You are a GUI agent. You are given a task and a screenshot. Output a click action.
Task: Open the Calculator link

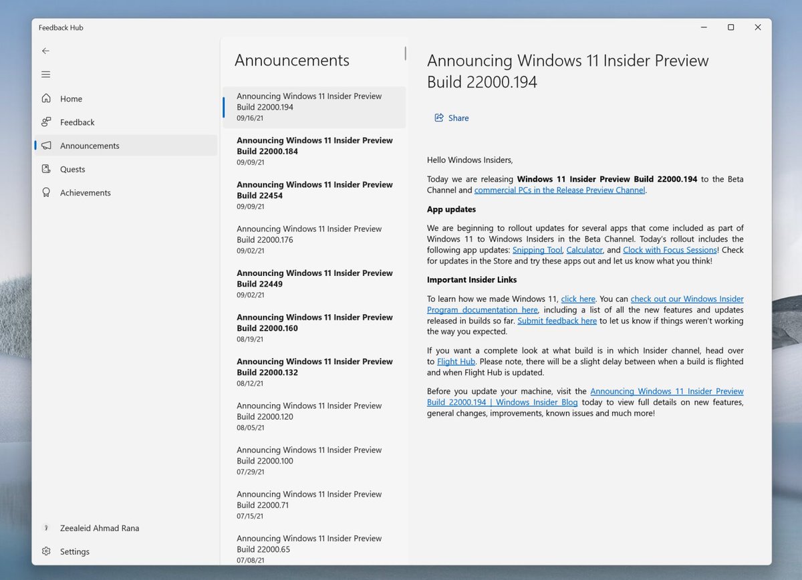coord(585,250)
